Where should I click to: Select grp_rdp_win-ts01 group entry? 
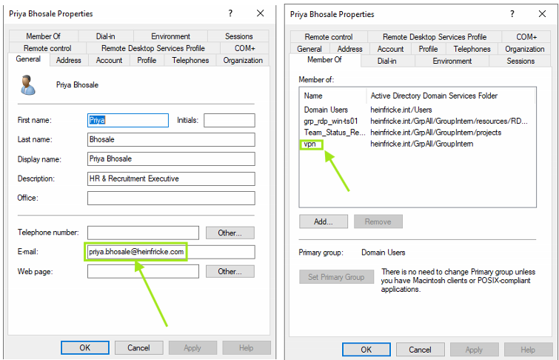pyautogui.click(x=330, y=121)
